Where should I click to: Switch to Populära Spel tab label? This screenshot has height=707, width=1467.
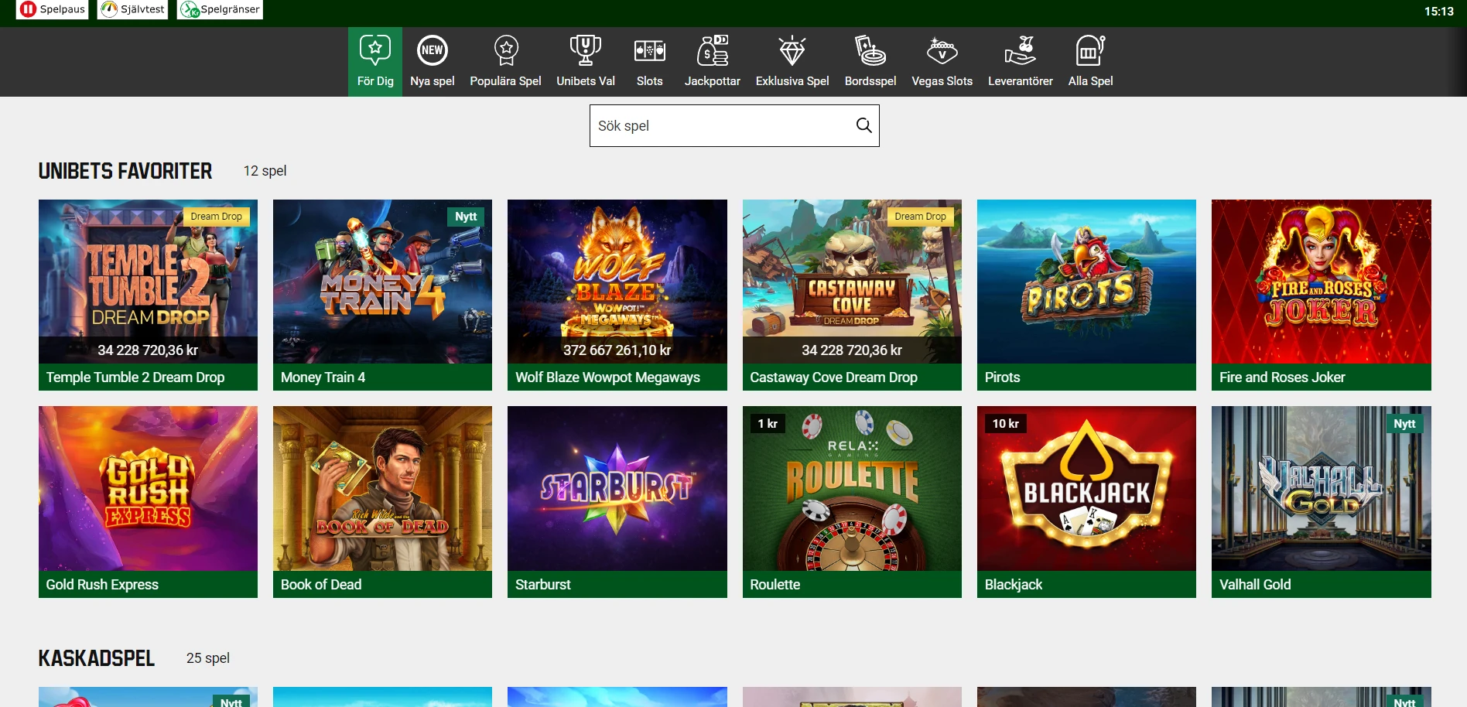click(x=506, y=81)
